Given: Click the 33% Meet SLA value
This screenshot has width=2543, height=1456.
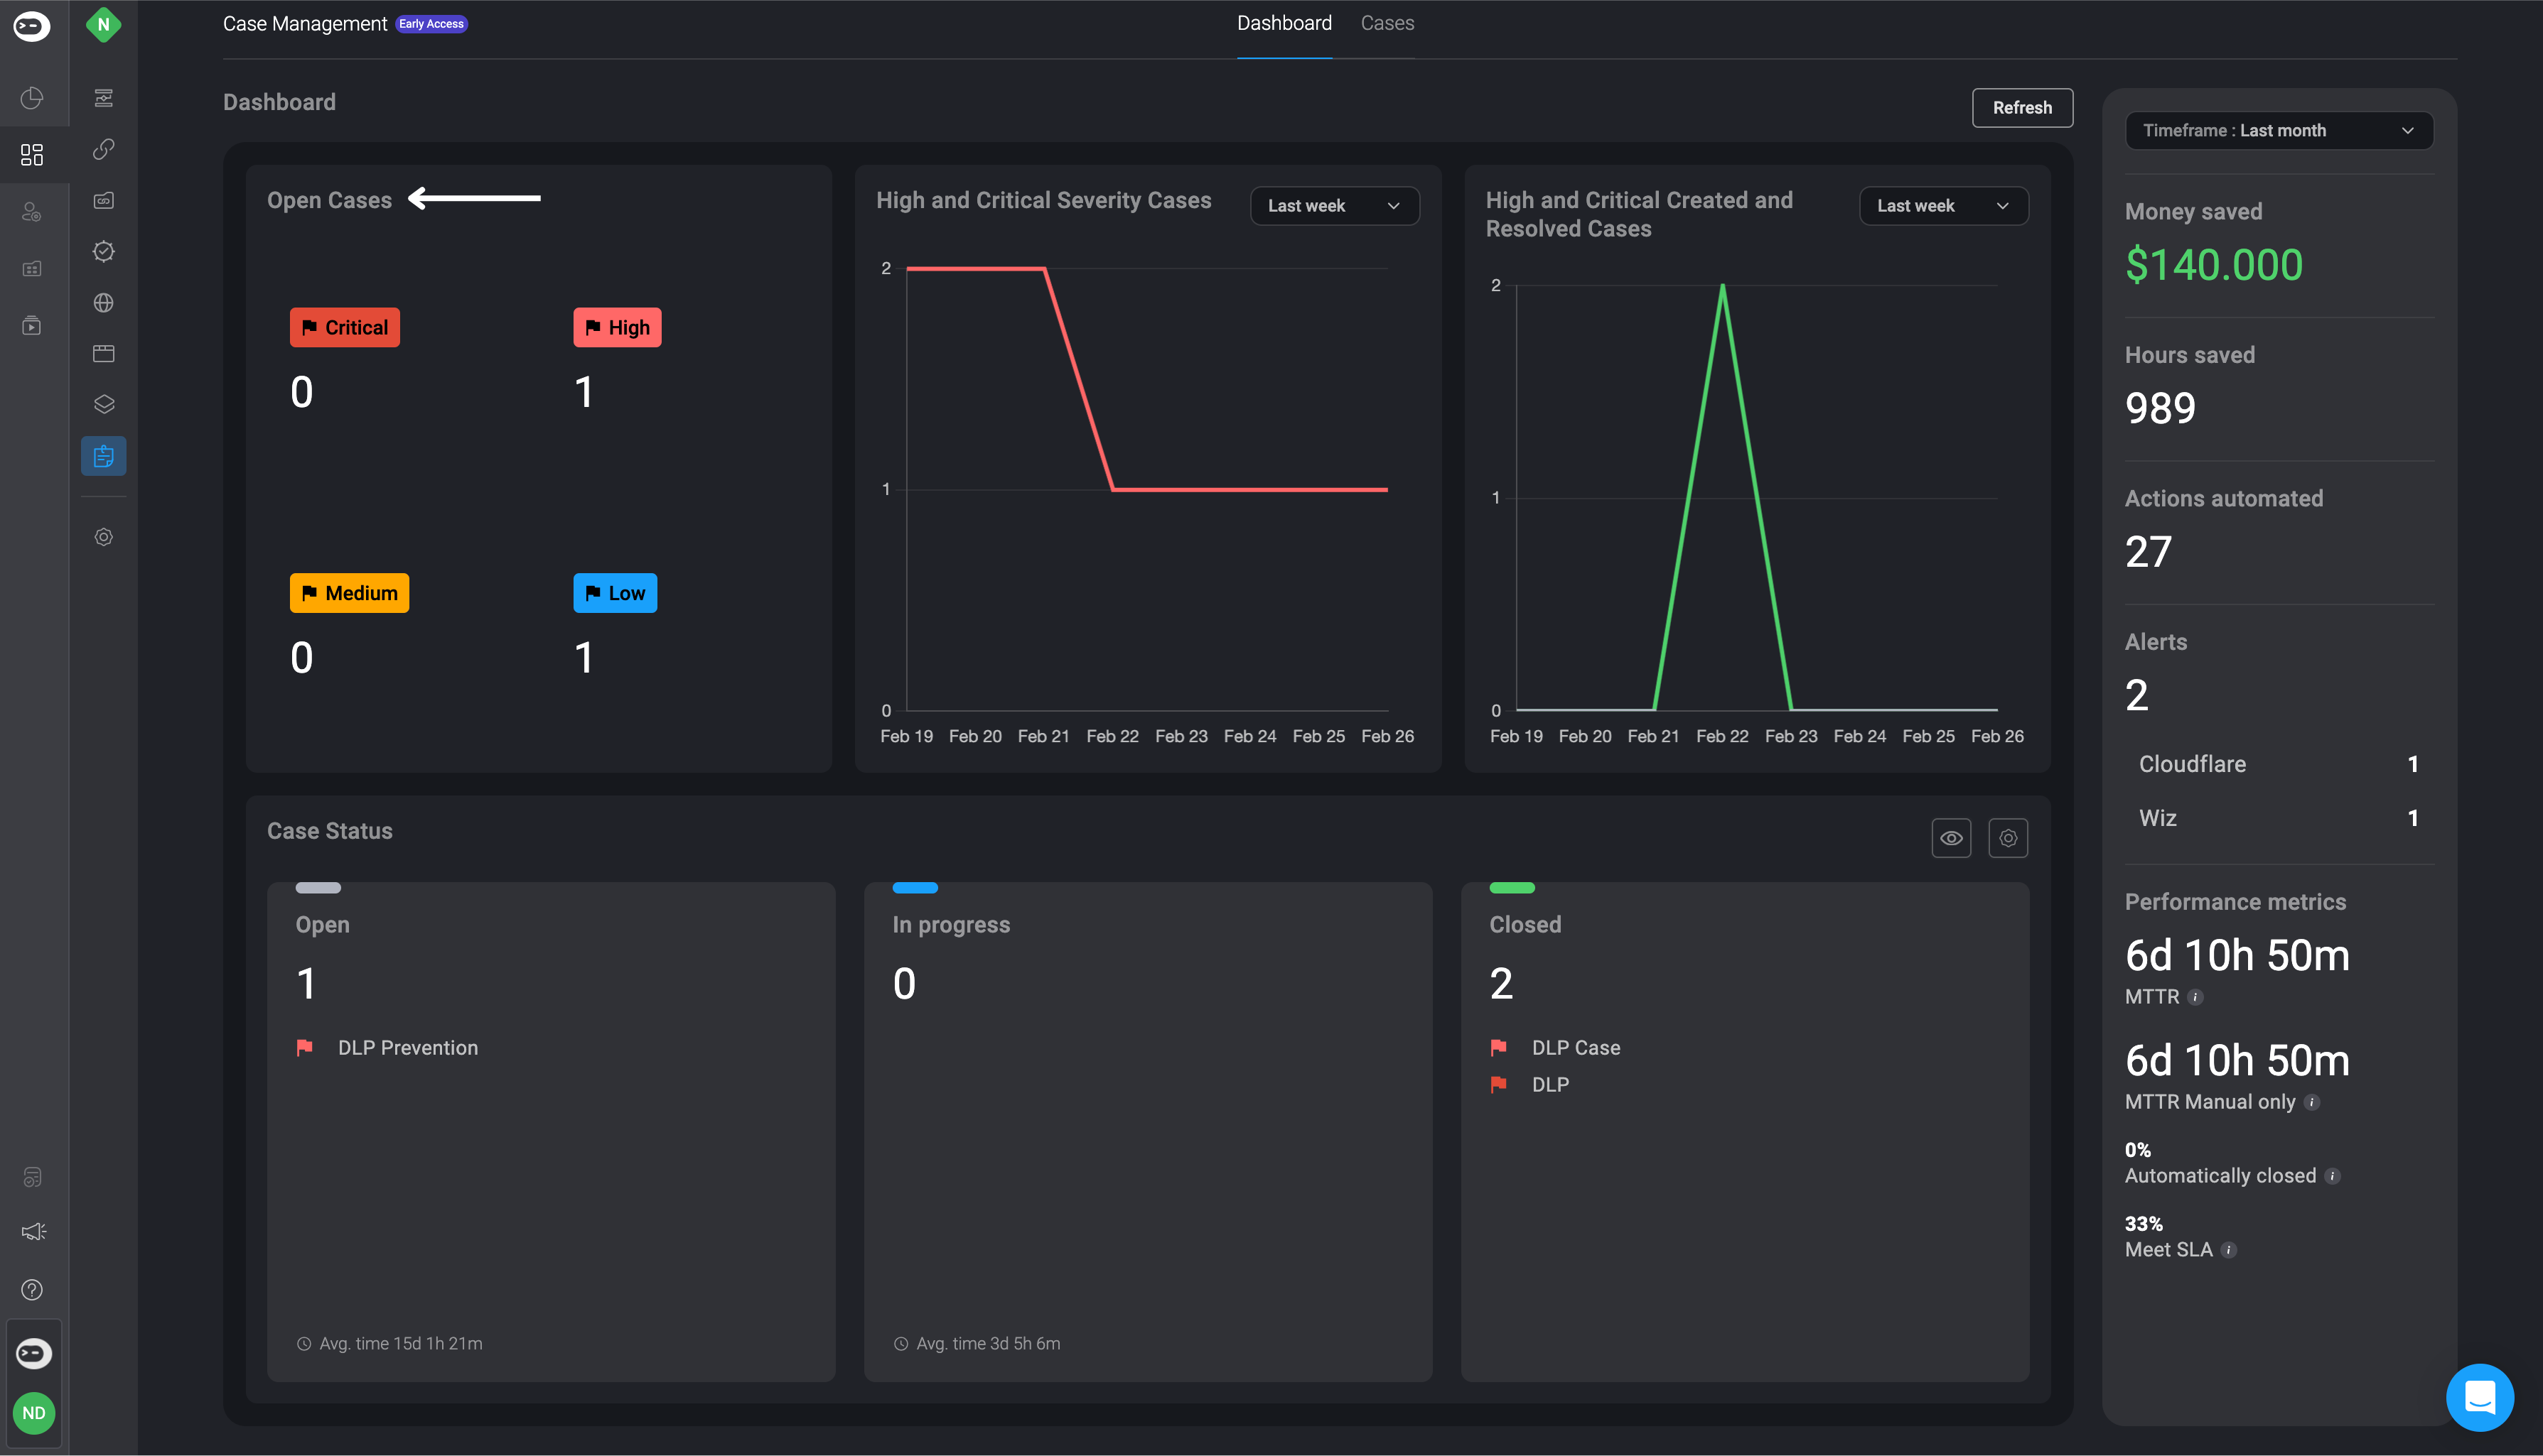Looking at the screenshot, I should click(2143, 1224).
